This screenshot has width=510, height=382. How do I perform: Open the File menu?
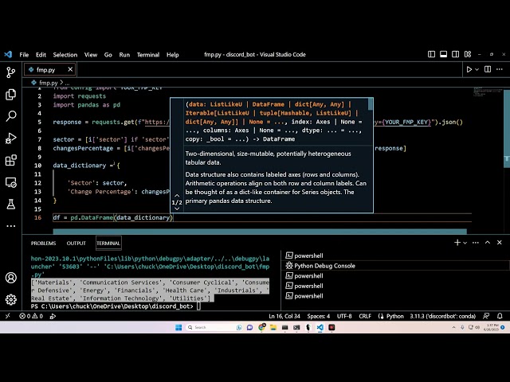point(24,55)
